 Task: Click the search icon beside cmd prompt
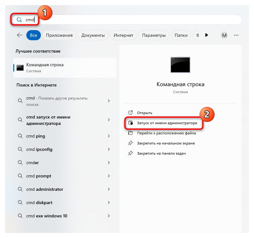20,176
